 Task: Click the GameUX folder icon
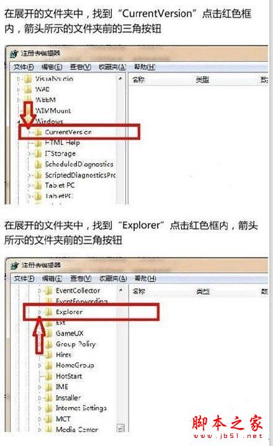pyautogui.click(x=49, y=333)
